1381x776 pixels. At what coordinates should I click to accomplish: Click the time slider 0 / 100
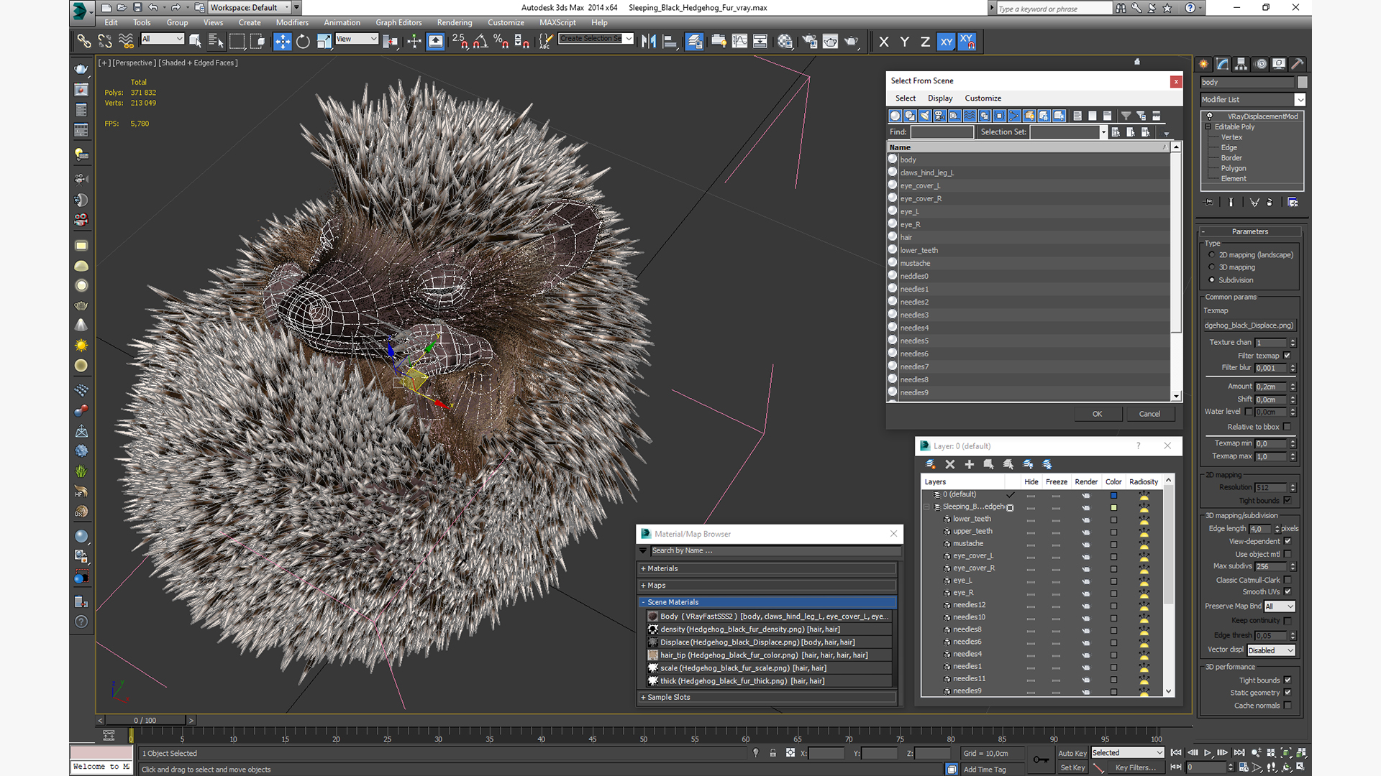(x=145, y=720)
